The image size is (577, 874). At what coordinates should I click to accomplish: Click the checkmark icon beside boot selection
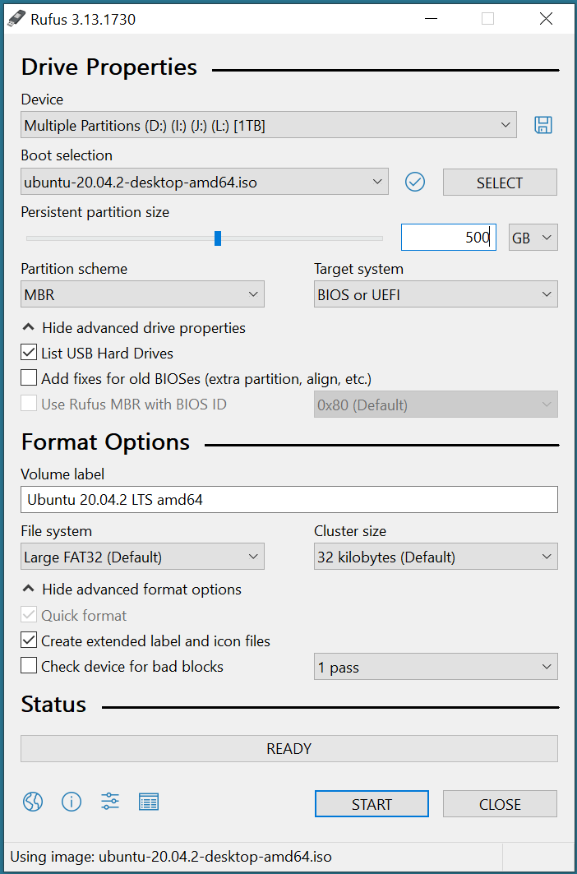414,182
